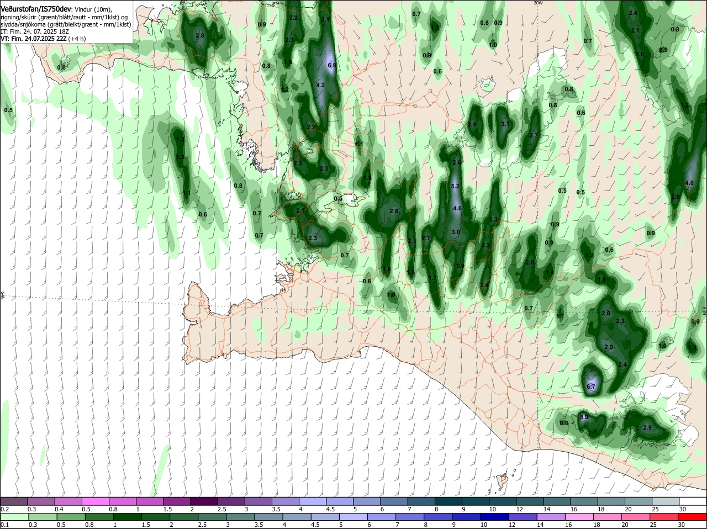The width and height of the screenshot is (707, 529).
Task: Pick top-row dark purple swatch between 2 and 2.5
Action: tap(203, 501)
